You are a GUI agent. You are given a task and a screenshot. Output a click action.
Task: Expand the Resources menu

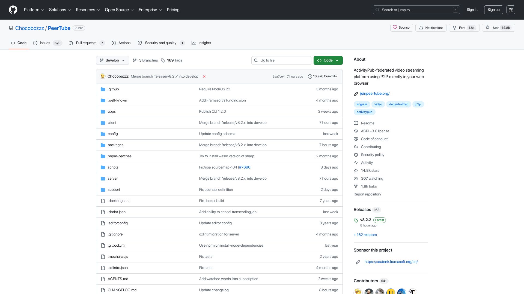pos(88,10)
